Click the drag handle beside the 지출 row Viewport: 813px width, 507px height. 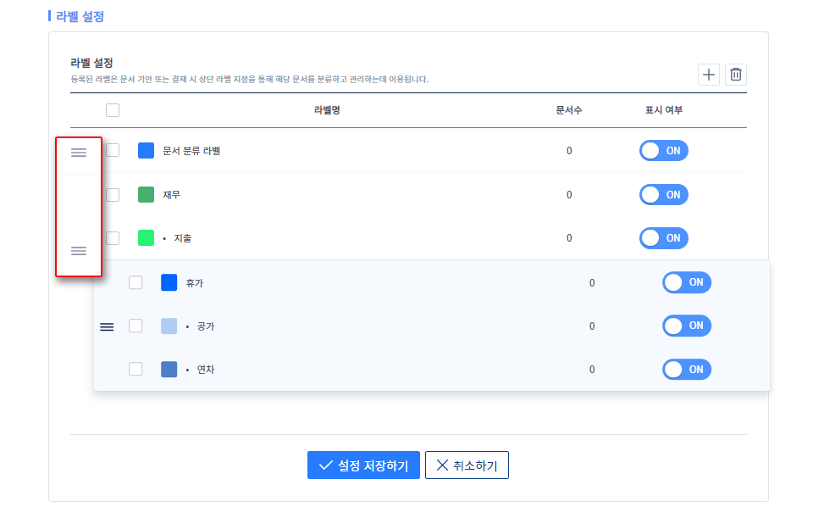[79, 251]
